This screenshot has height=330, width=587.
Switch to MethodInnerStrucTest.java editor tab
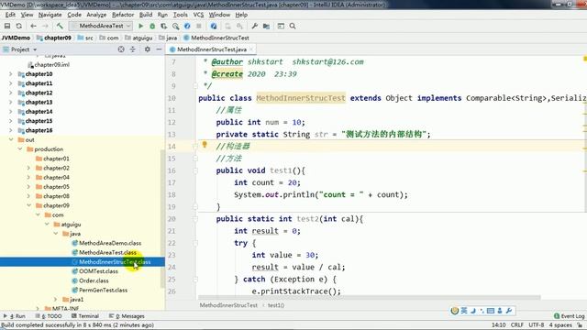click(x=212, y=49)
